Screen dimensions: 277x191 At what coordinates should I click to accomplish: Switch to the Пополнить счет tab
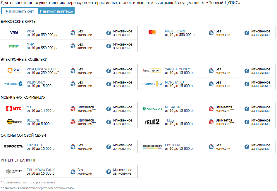pos(19,11)
